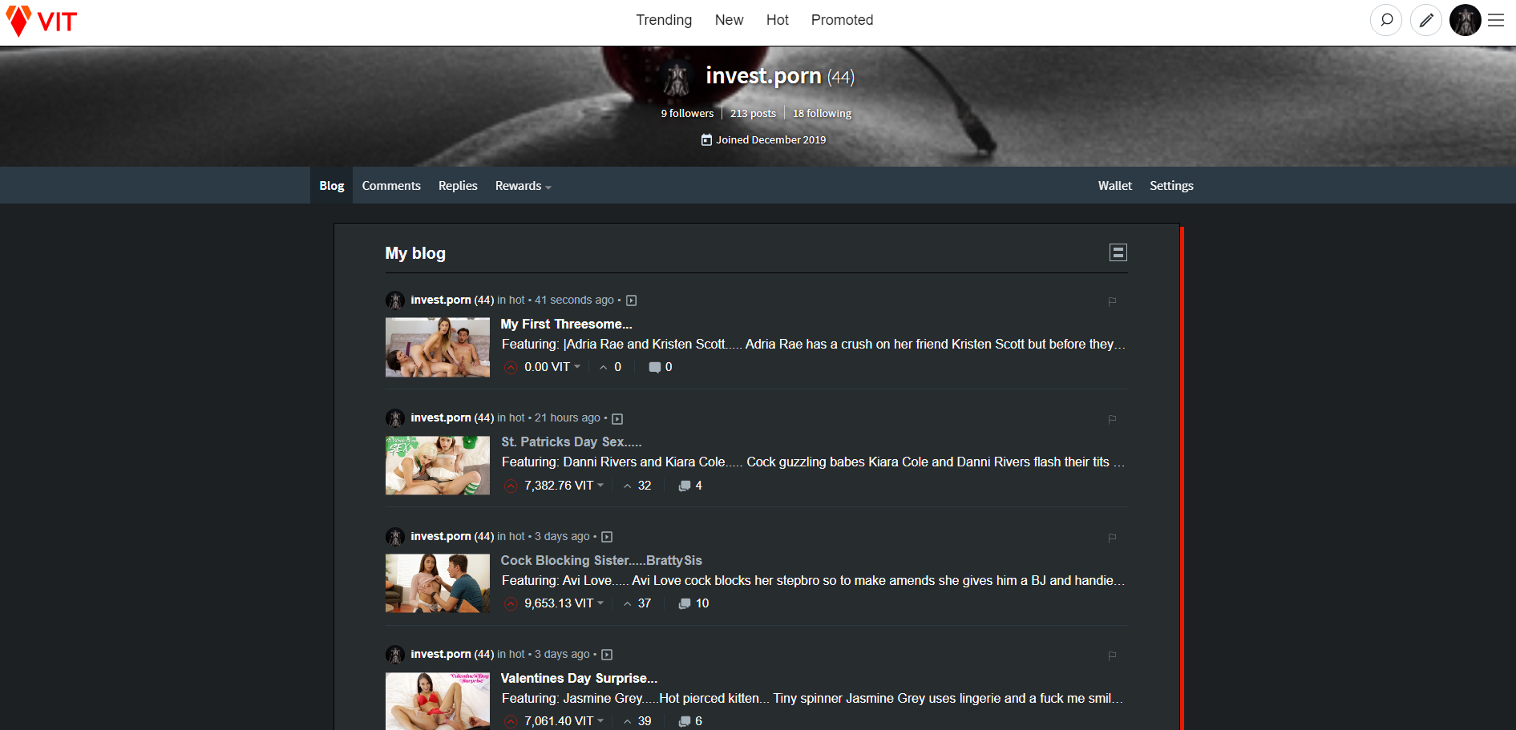Flag the My First Threesome post

1112,301
